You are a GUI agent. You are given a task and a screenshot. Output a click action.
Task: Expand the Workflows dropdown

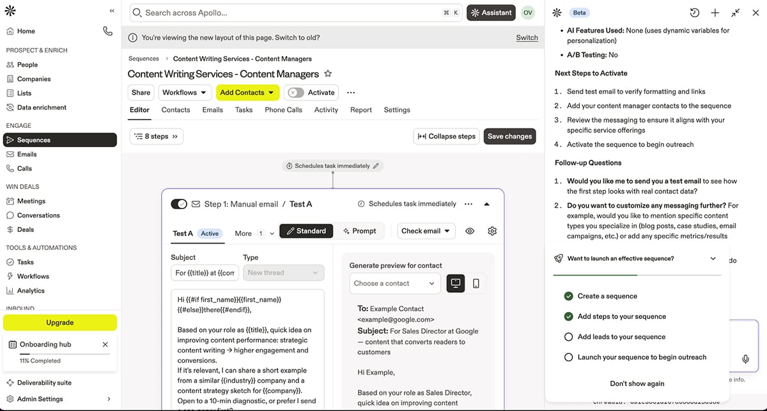pyautogui.click(x=185, y=92)
